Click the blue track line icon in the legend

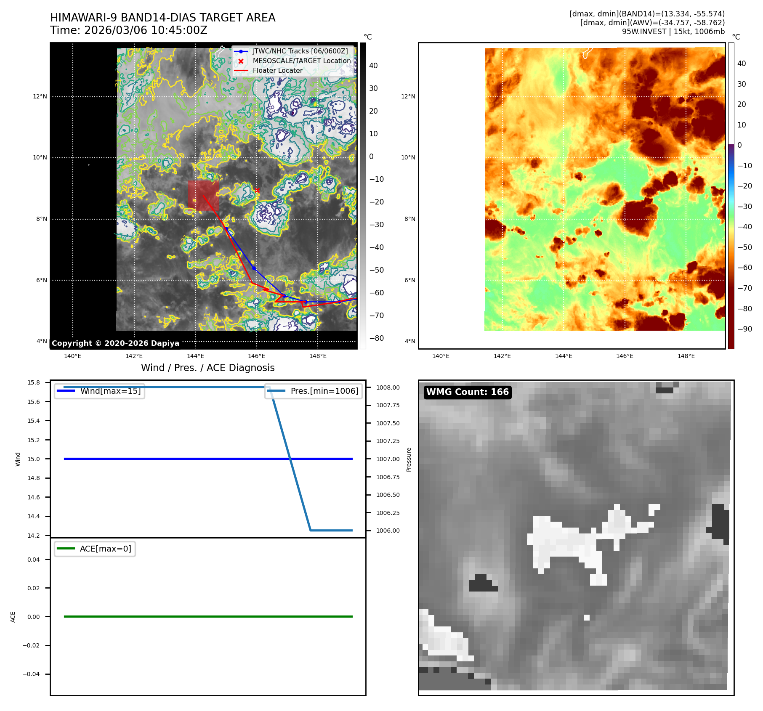click(241, 51)
